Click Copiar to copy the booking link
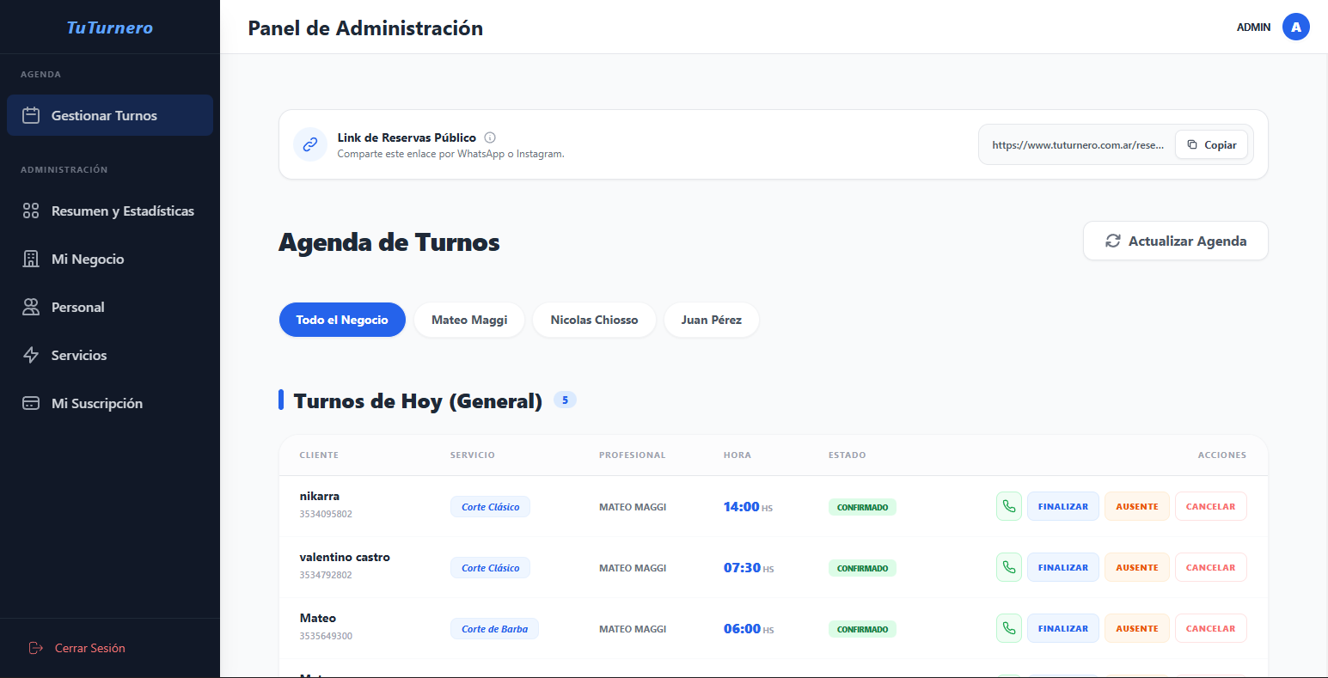 (x=1211, y=144)
